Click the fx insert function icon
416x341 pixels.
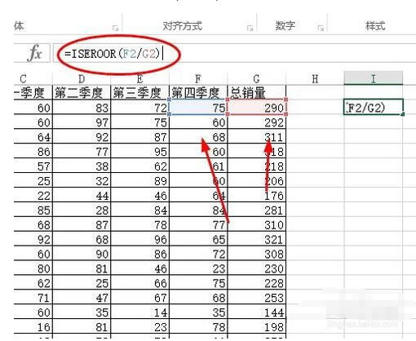pyautogui.click(x=35, y=53)
